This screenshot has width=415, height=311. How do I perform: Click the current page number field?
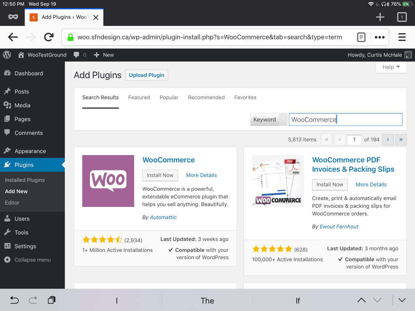354,139
